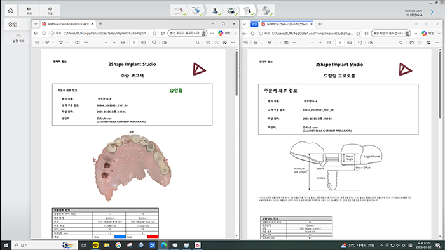Click profile verification pill in right browser
Viewport: 445px width, 250px height.
[x=391, y=34]
